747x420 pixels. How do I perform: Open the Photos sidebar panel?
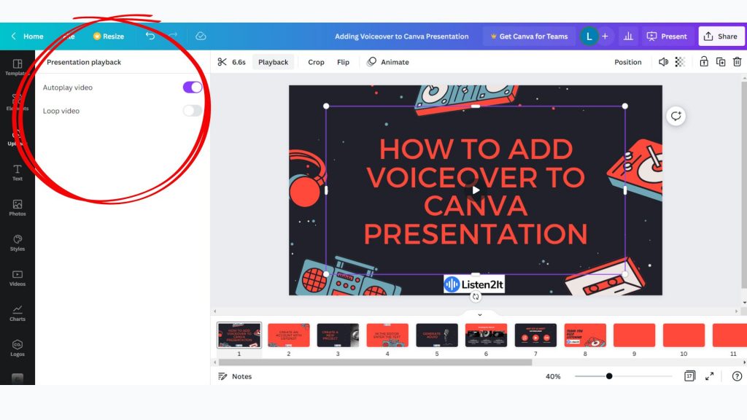tap(18, 208)
